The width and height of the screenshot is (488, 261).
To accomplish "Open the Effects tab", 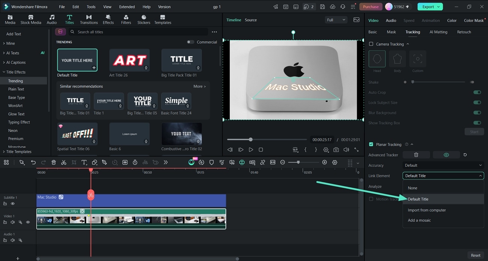I will click(108, 20).
